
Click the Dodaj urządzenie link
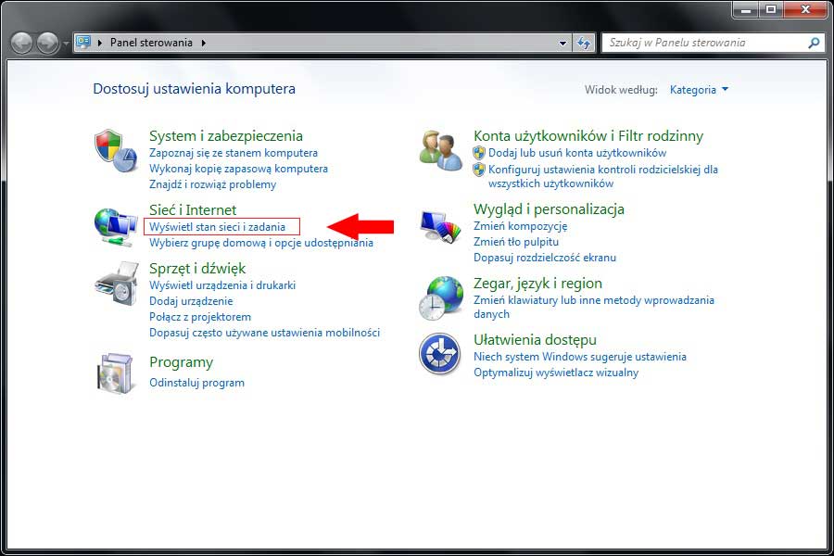pyautogui.click(x=191, y=301)
